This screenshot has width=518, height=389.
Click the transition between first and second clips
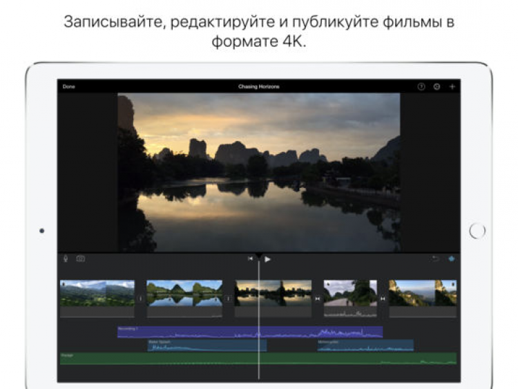pos(141,299)
